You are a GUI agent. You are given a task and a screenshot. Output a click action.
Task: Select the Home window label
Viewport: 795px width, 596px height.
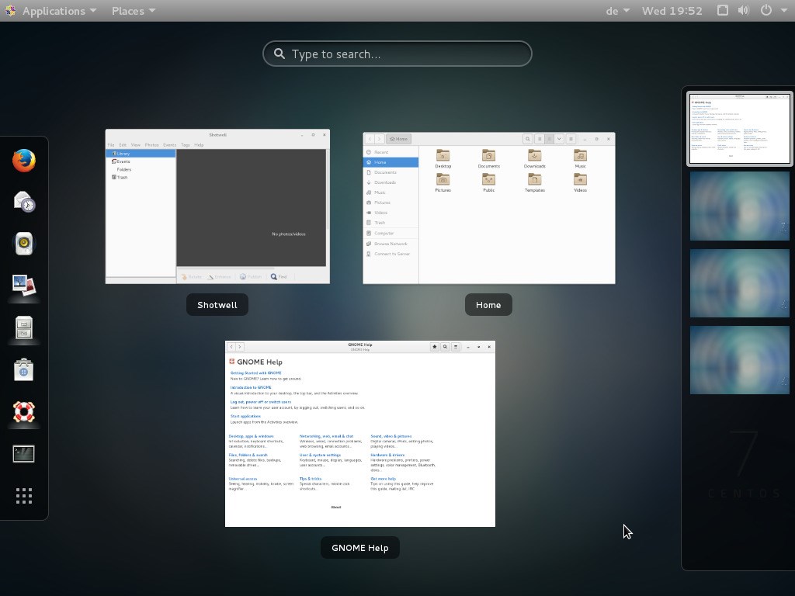pyautogui.click(x=488, y=304)
